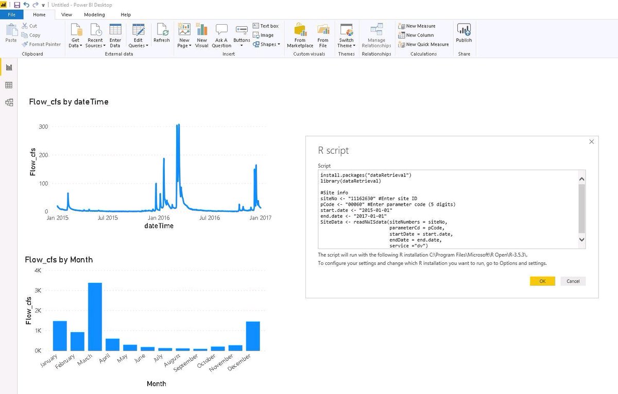Click the dateTime axis label of line chart
This screenshot has width=618, height=394.
[159, 225]
